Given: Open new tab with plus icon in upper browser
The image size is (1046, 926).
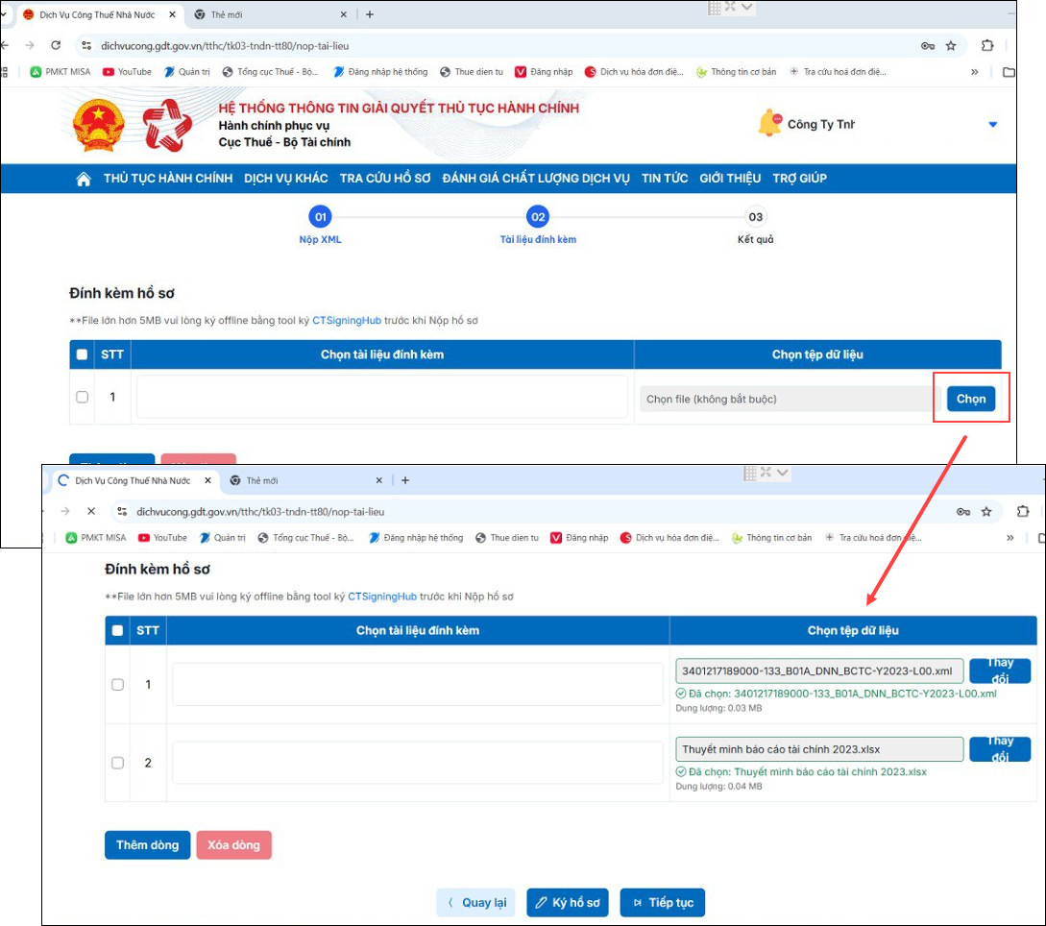Looking at the screenshot, I should coord(370,14).
